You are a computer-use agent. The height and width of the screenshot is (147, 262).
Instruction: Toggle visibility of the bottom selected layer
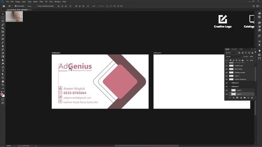(226, 94)
